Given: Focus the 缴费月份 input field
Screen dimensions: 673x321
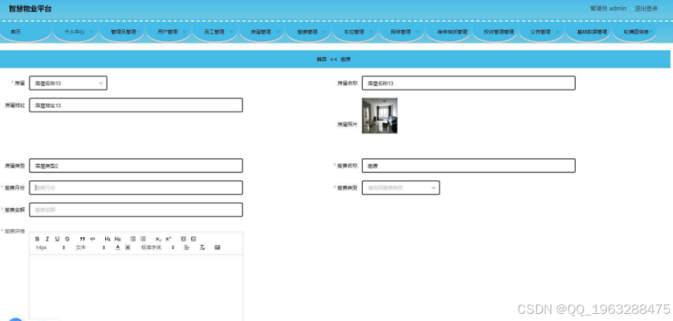Looking at the screenshot, I should tap(136, 187).
